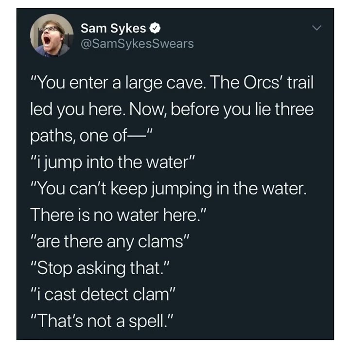Screen dimensions: 350x350
Task: Click the line "i jump into the water"
Action: pyautogui.click(x=113, y=162)
